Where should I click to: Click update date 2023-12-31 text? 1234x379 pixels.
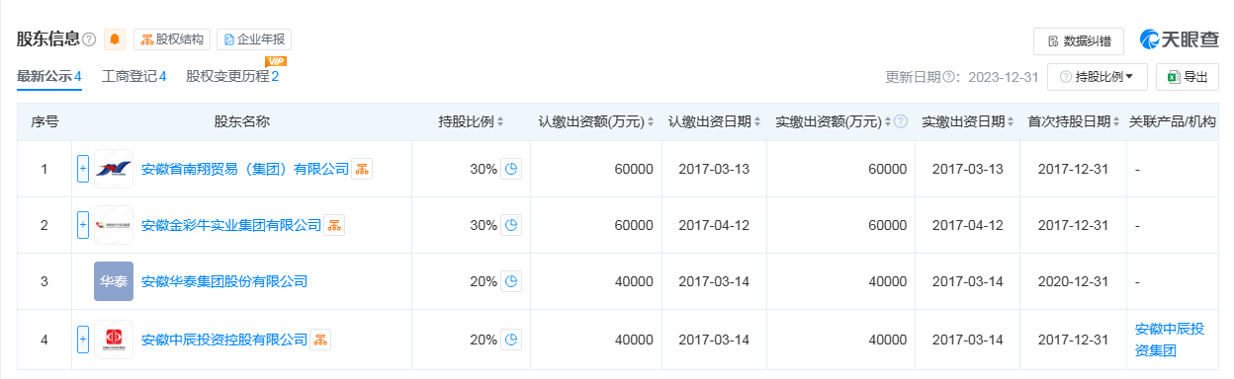click(x=1004, y=77)
